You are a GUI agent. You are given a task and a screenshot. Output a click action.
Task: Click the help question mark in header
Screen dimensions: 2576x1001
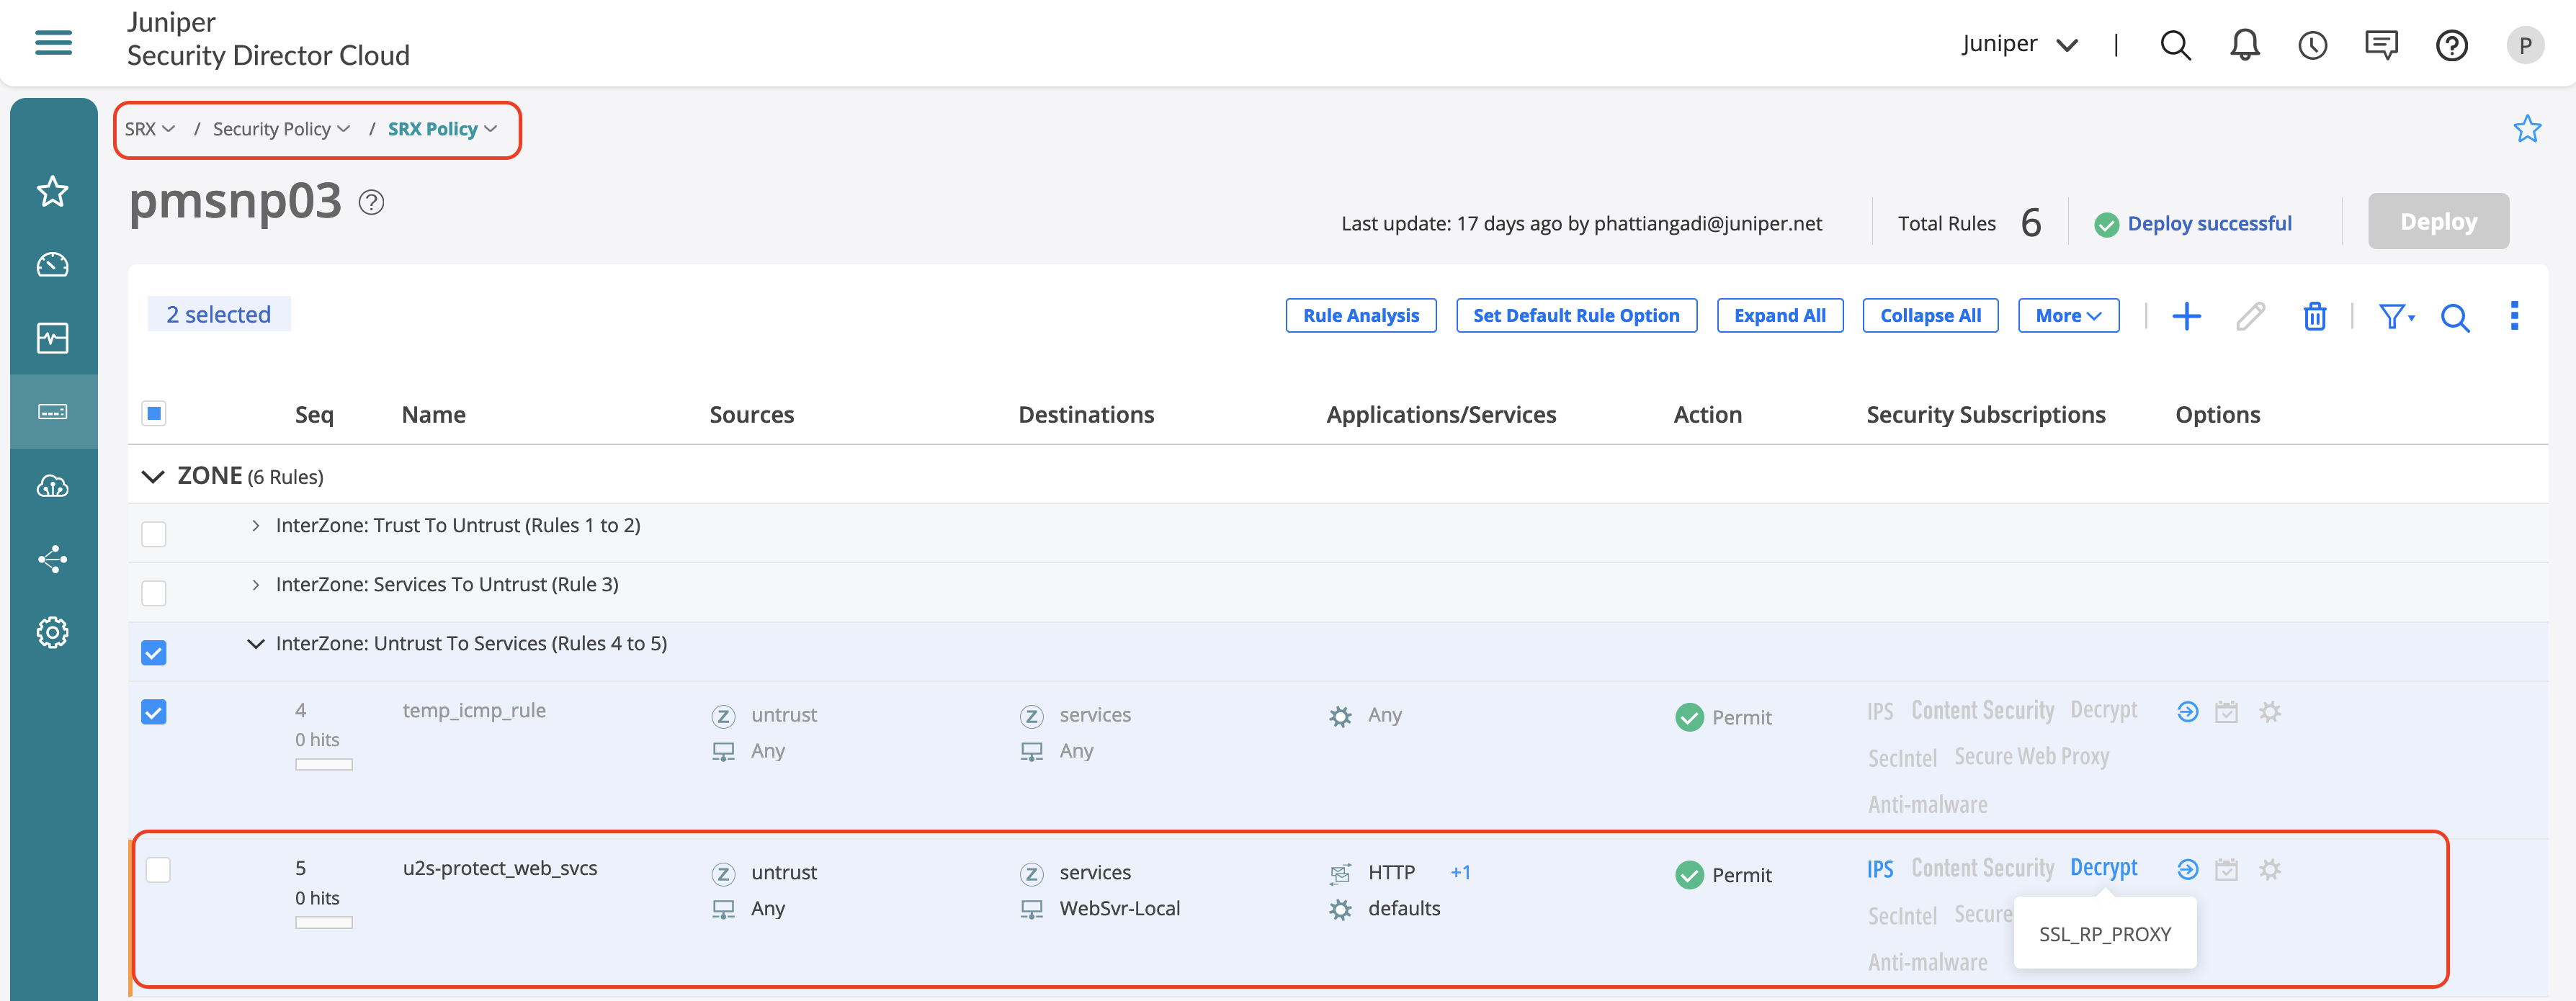2451,45
